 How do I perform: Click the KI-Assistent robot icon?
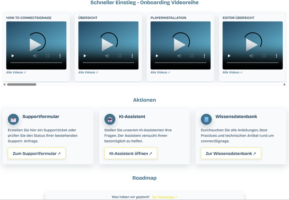coord(110,119)
